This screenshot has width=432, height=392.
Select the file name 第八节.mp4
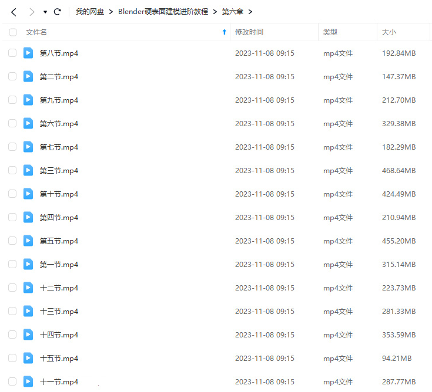[59, 53]
